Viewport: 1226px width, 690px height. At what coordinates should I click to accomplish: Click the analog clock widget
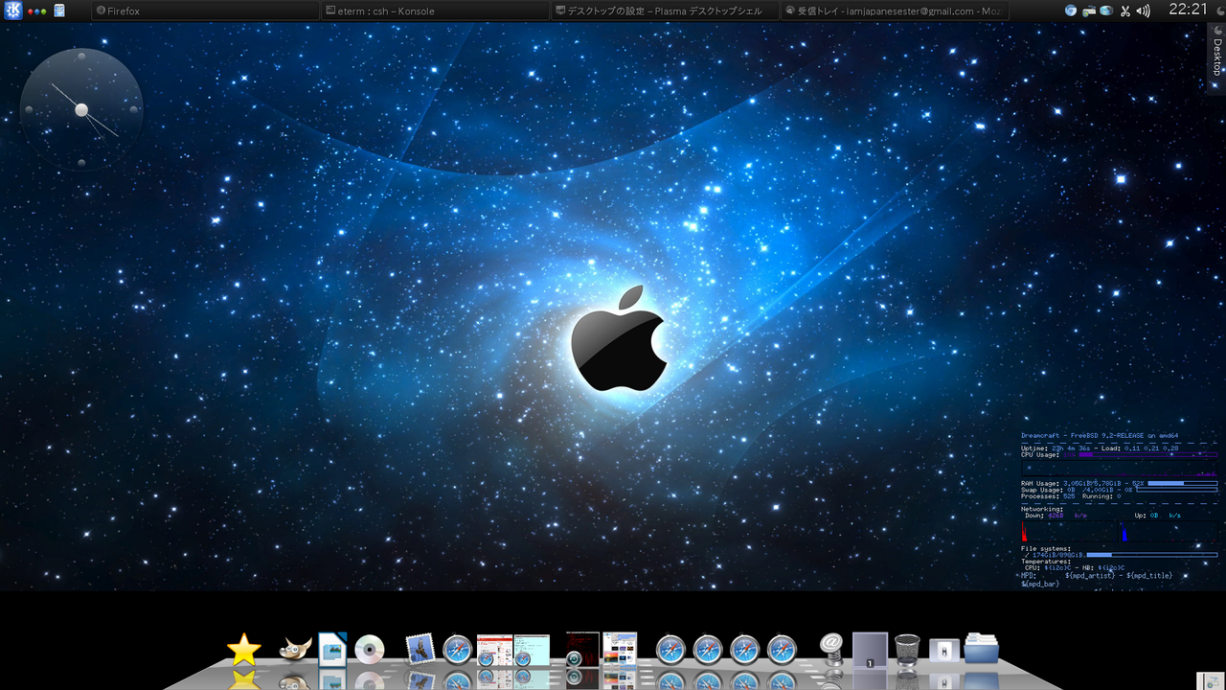[x=81, y=110]
